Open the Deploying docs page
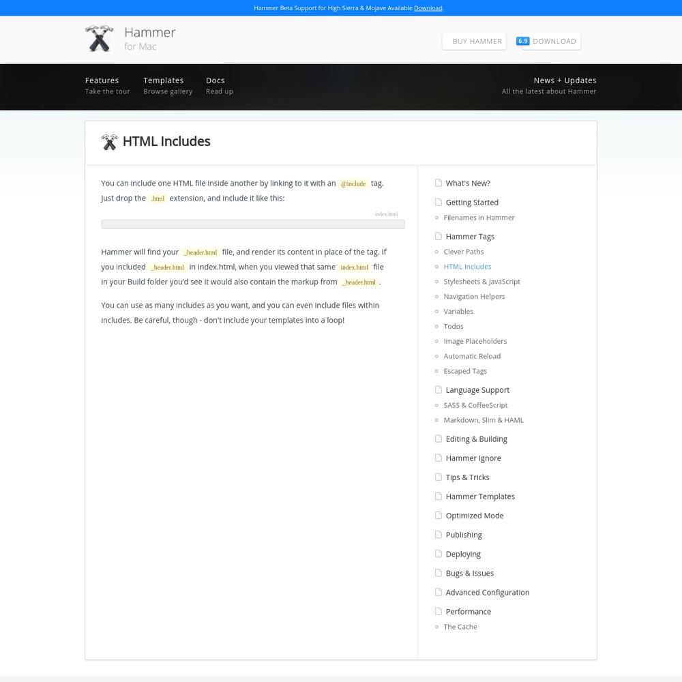 click(463, 554)
